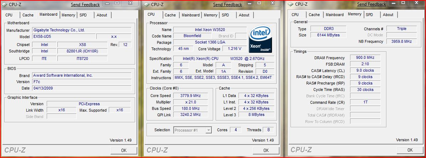Click the Triple channels value
This screenshot has width=426, height=158.
point(401,29)
